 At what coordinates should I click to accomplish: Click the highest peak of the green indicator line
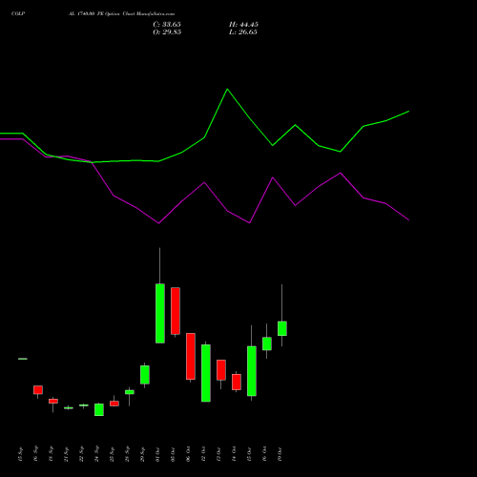pyautogui.click(x=227, y=90)
